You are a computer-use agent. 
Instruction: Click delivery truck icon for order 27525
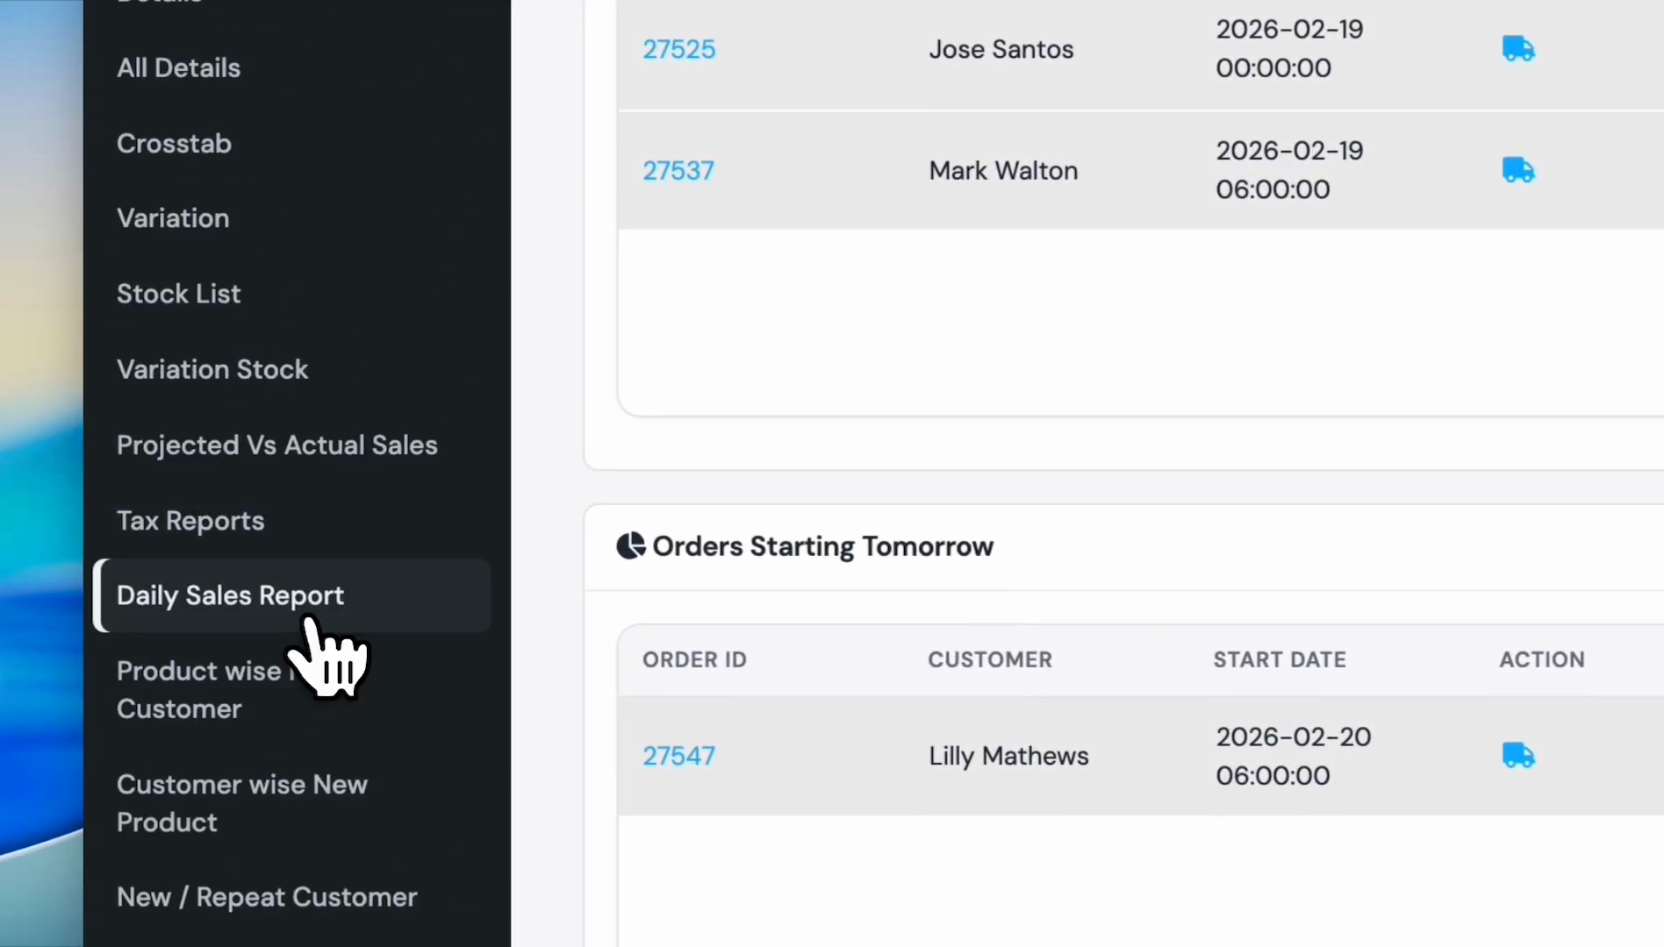click(1518, 49)
